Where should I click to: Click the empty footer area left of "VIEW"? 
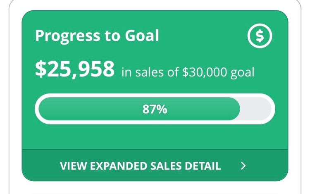click(39, 166)
